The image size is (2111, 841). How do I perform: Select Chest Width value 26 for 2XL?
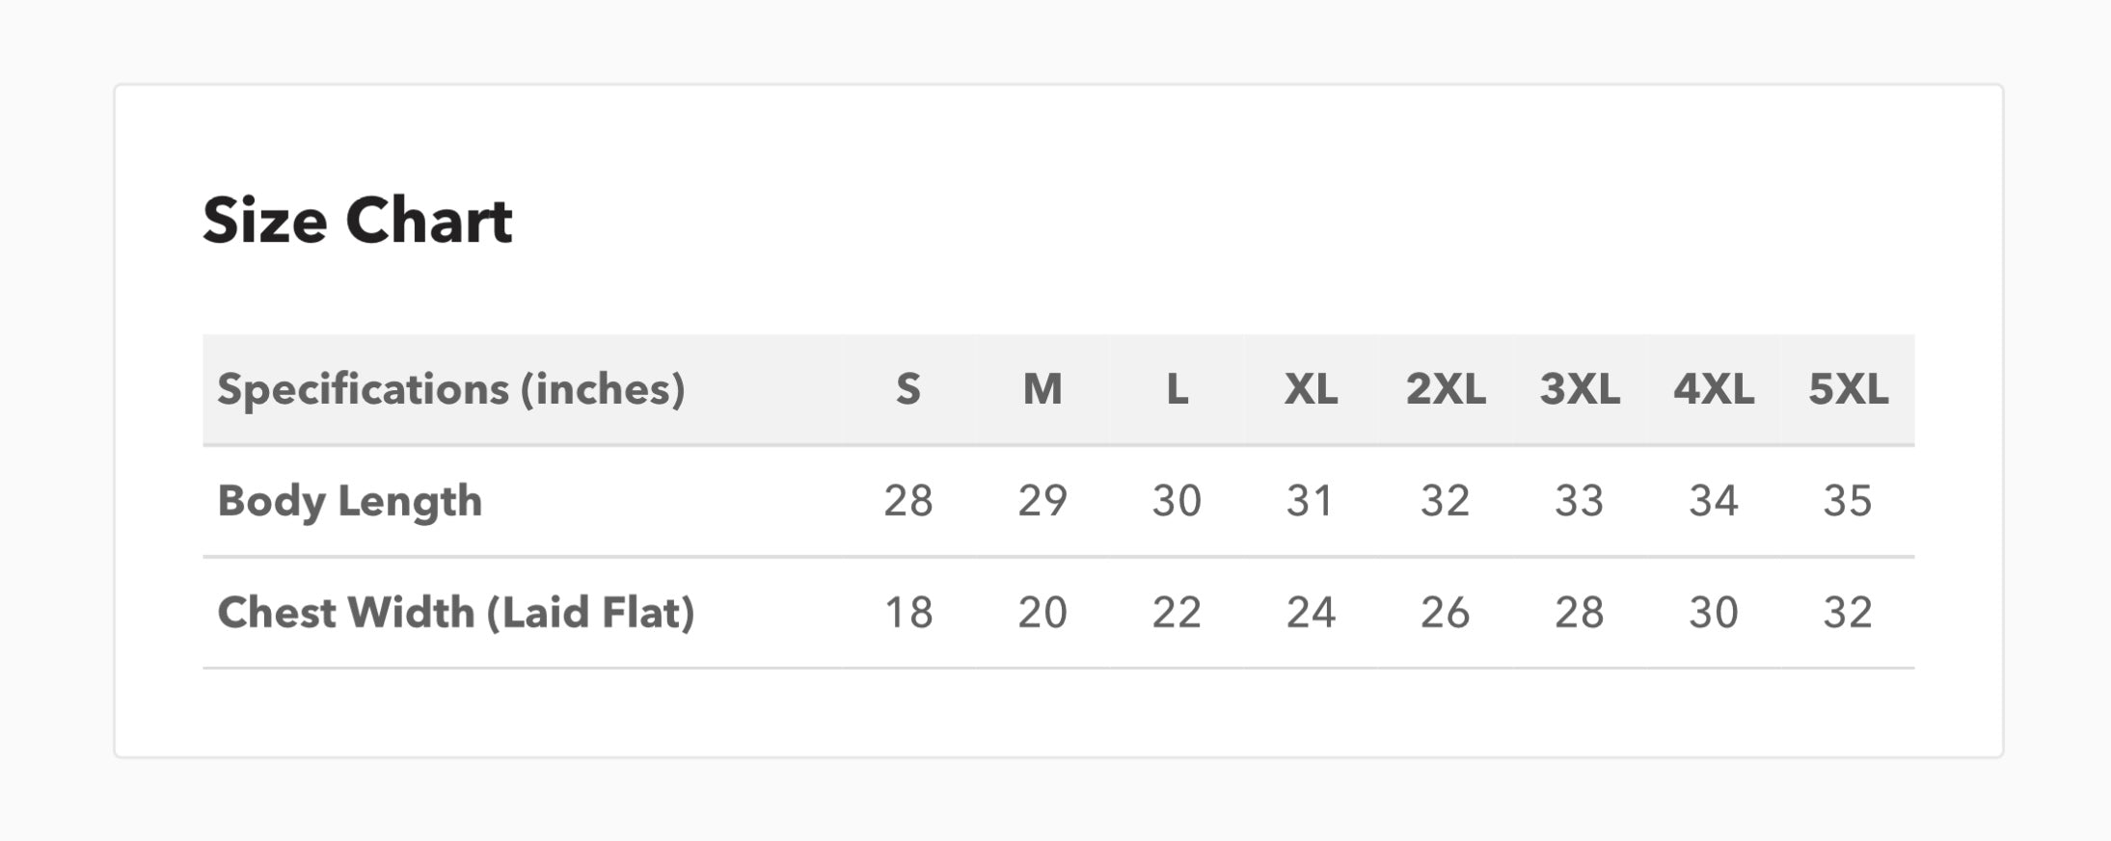pos(1445,613)
